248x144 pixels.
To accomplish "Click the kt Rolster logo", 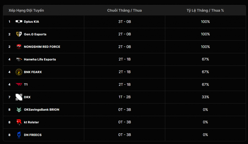I will (x=19, y=122).
